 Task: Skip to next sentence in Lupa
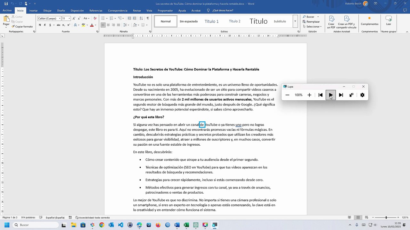tap(341, 95)
